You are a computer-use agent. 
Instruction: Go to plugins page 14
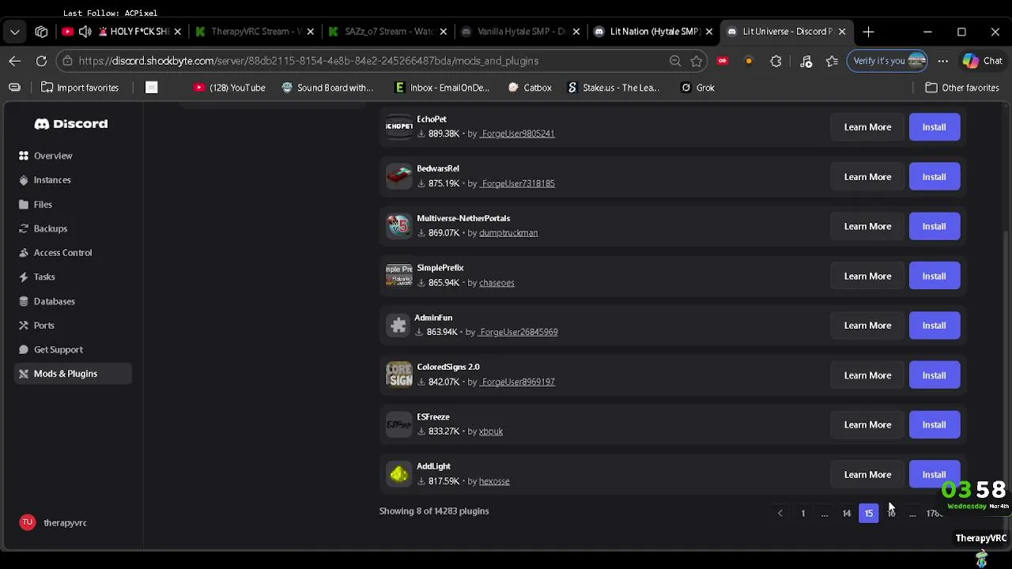click(x=847, y=514)
